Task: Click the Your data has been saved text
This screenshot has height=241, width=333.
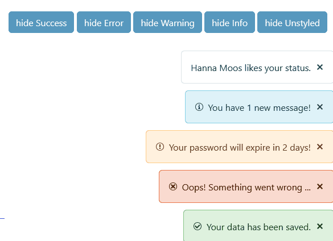Action: coord(258,227)
